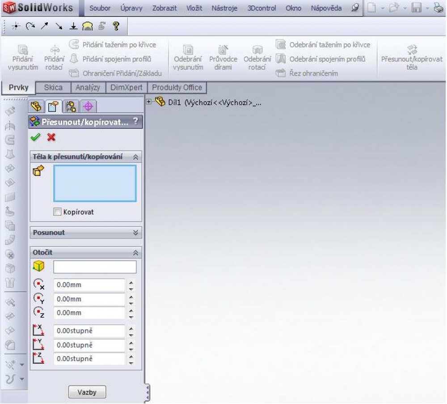Select Odebrání vysunutím cut tool
This screenshot has height=404, width=447.
click(x=188, y=58)
